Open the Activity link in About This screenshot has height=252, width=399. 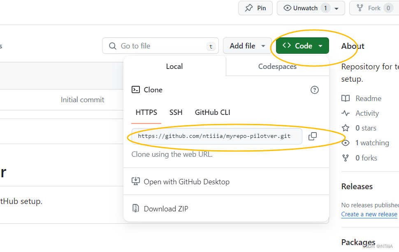point(367,113)
